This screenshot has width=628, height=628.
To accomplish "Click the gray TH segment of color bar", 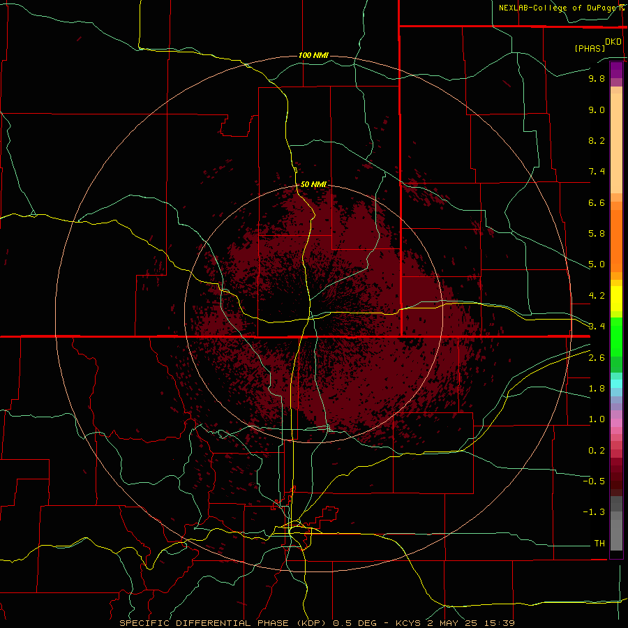I will coord(616,537).
